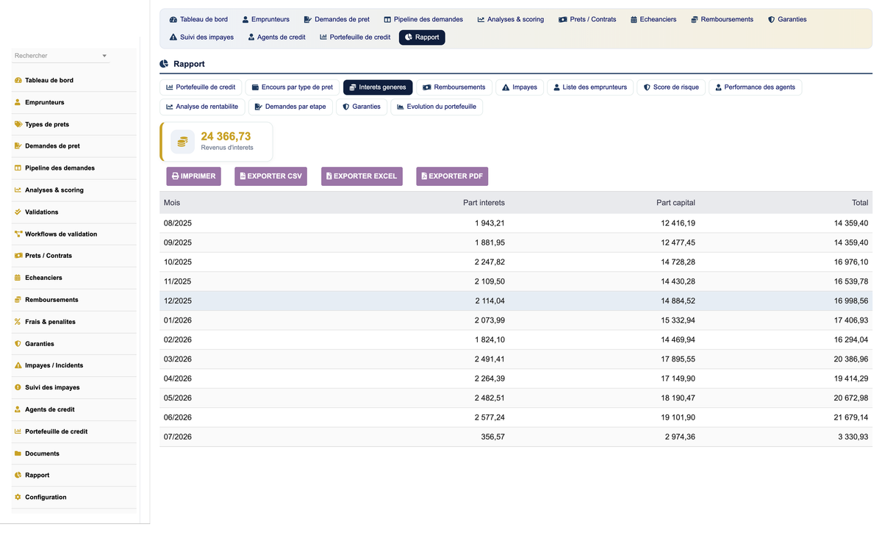The height and width of the screenshot is (546, 882).
Task: Open Garanties in top navigation
Action: click(x=787, y=19)
